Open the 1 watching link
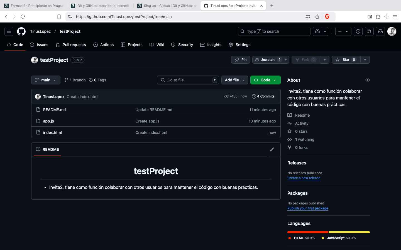 pos(301,139)
